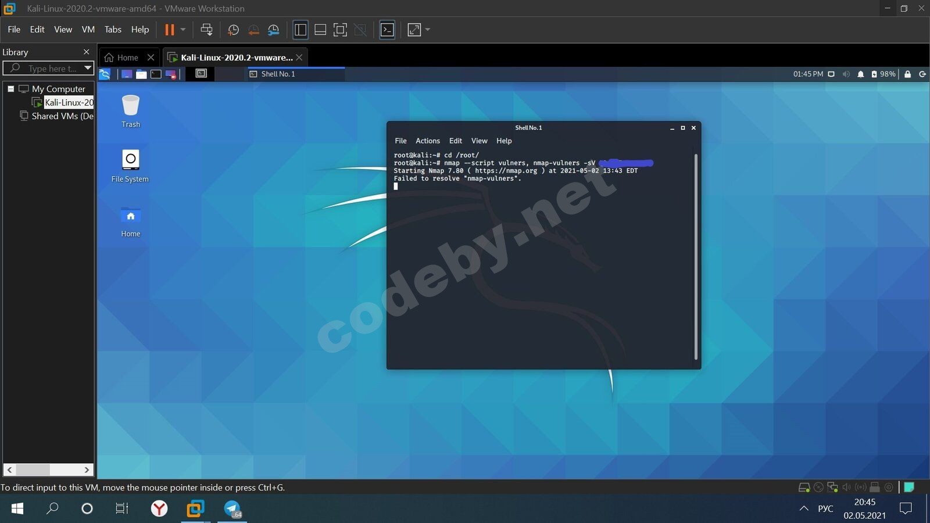Open the terminal View menu
Image resolution: width=930 pixels, height=523 pixels.
(480, 141)
